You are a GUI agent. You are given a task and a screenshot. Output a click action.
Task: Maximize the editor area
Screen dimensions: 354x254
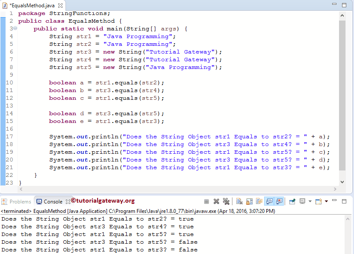point(344,5)
